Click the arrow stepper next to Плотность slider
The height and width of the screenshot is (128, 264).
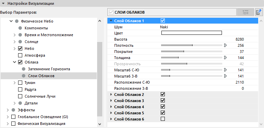point(225,45)
